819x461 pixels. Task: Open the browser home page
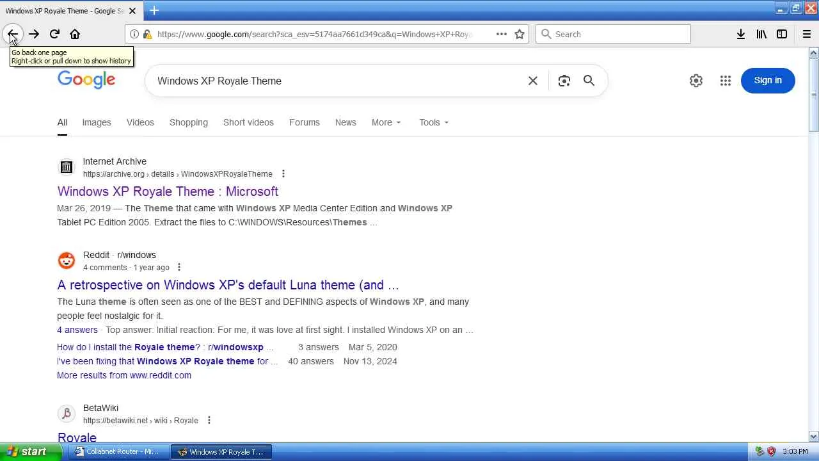pyautogui.click(x=75, y=34)
